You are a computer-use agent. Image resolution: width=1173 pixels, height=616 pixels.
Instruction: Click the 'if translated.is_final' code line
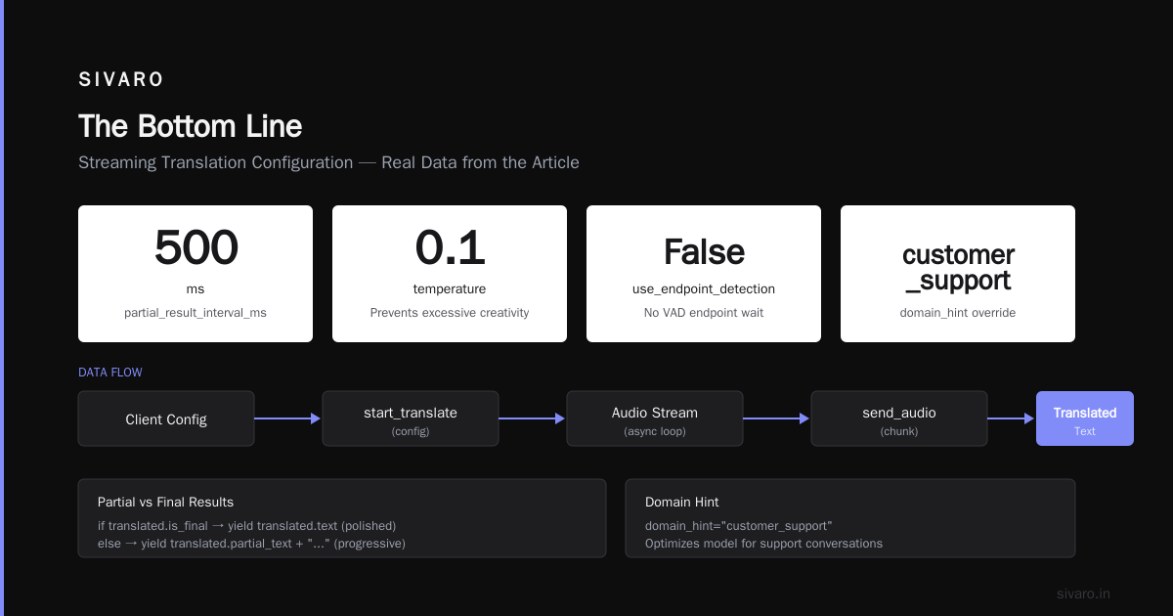click(246, 525)
